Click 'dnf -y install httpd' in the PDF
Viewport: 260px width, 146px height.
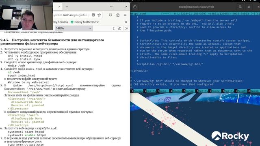point(25,56)
